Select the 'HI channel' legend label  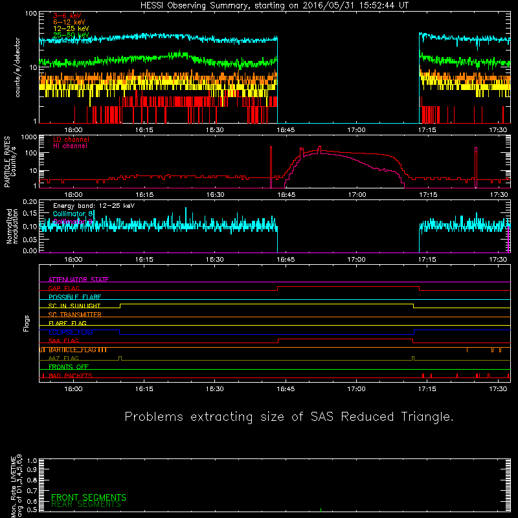pos(70,146)
